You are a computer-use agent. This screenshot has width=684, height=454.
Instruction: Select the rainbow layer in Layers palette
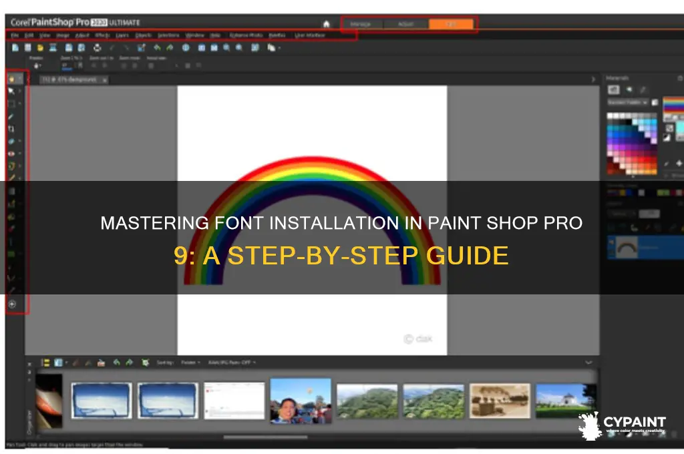(x=646, y=247)
